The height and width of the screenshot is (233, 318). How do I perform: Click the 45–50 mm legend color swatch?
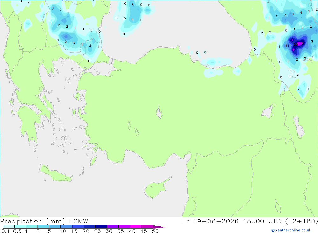click(147, 227)
